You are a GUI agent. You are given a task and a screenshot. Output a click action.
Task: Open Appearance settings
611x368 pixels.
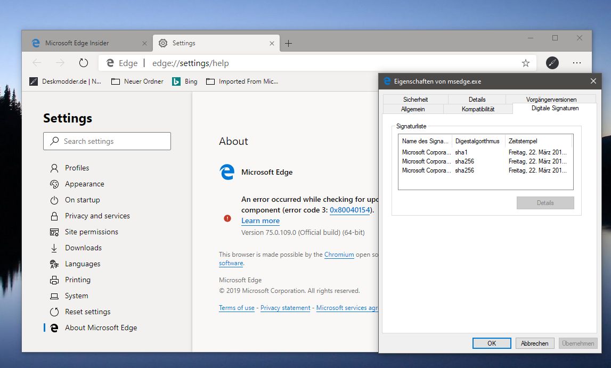(x=85, y=184)
